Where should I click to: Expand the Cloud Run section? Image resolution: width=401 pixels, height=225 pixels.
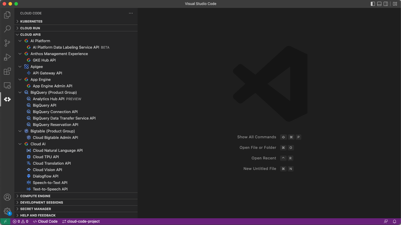click(76, 28)
